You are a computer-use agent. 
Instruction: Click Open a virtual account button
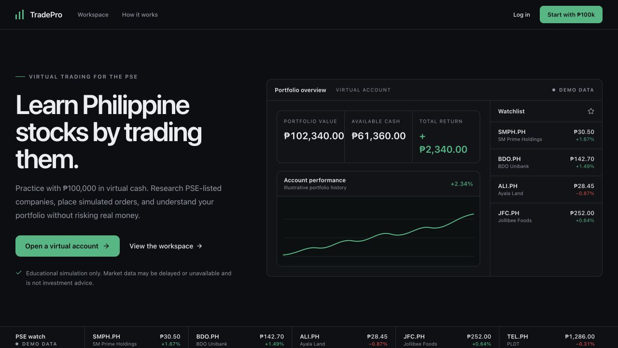pyautogui.click(x=68, y=246)
